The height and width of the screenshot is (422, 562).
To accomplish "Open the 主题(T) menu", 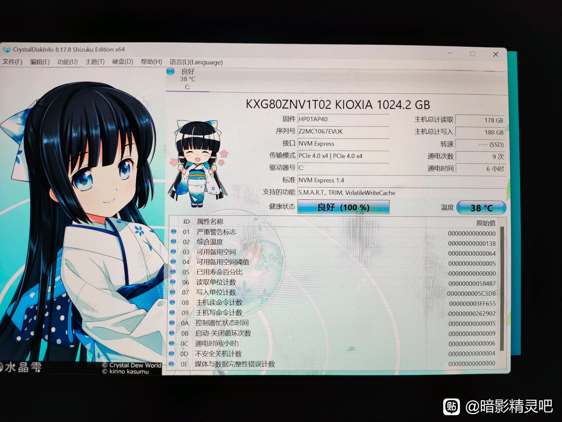I will (x=95, y=62).
